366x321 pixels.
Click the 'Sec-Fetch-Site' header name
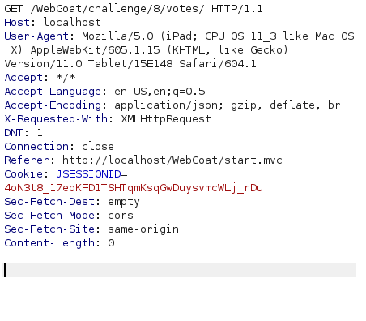(x=49, y=229)
